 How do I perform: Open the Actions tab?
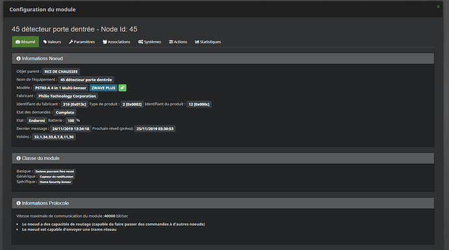click(178, 42)
